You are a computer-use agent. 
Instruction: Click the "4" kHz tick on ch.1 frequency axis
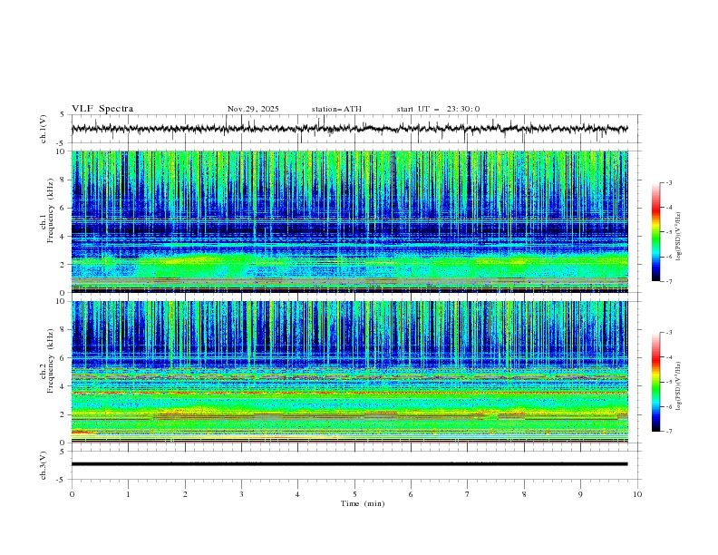(64, 237)
